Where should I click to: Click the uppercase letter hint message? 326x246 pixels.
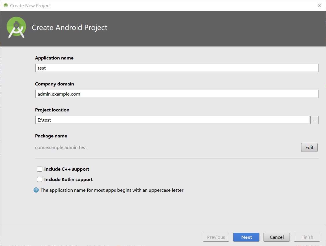click(x=112, y=190)
